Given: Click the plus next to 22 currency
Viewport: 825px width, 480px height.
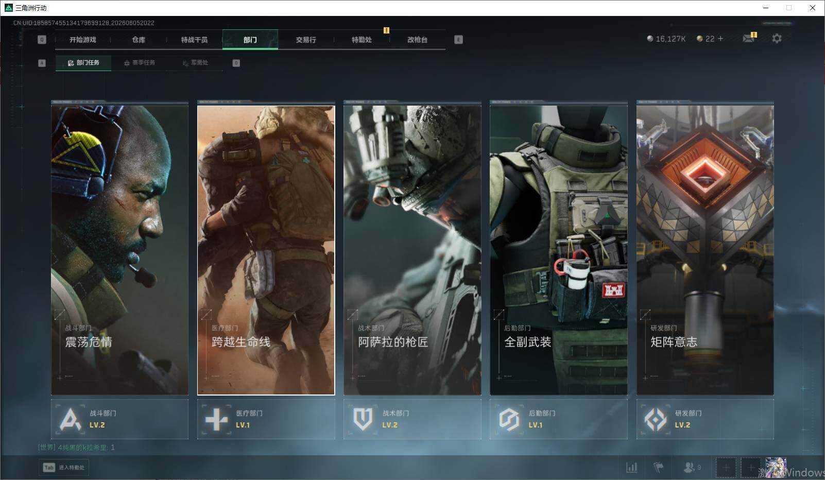Looking at the screenshot, I should 720,39.
